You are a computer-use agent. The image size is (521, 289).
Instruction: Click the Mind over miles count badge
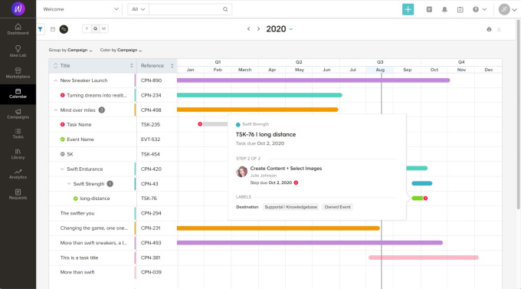pos(102,110)
